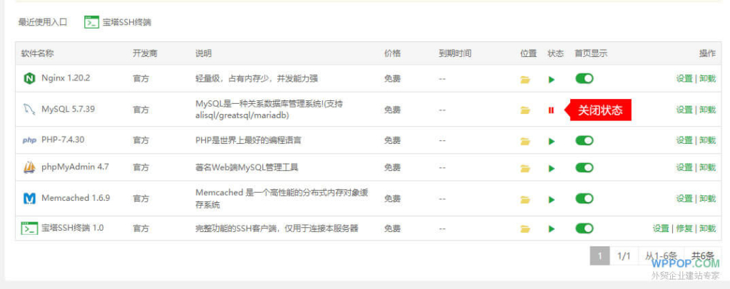Click 卸载 for 宝塔SSH终端 1.0
The height and width of the screenshot is (289, 730).
[x=707, y=228]
